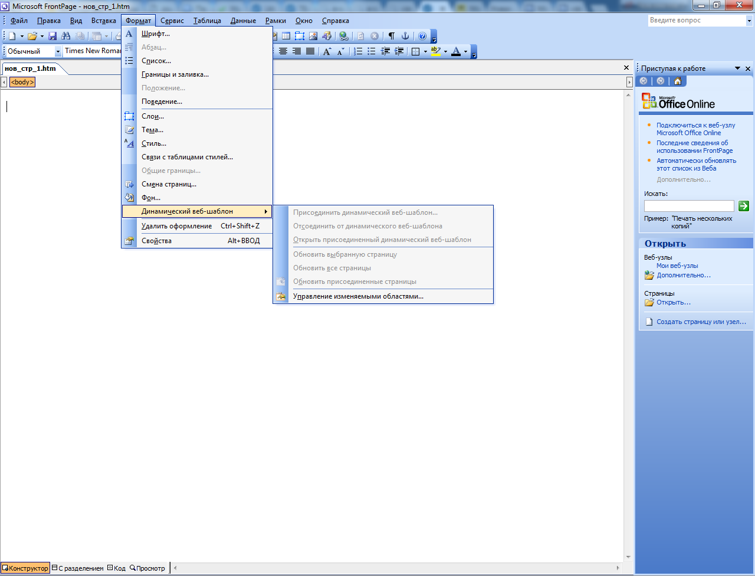Open the font color dropdown arrow

click(465, 51)
